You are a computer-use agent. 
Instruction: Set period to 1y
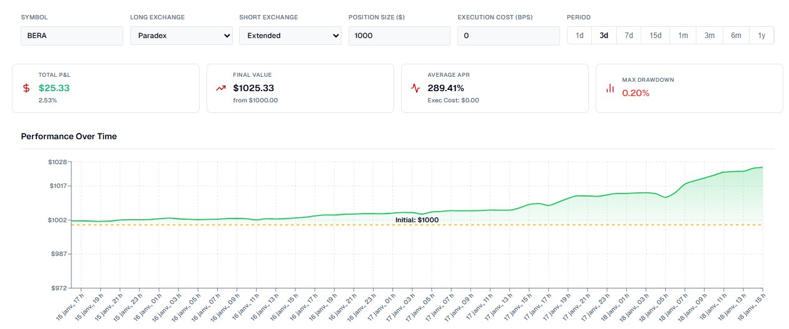pyautogui.click(x=761, y=36)
